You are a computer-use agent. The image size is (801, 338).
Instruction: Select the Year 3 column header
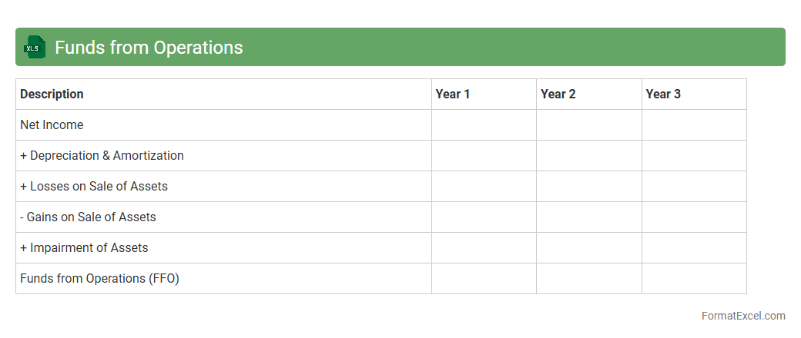click(x=663, y=94)
